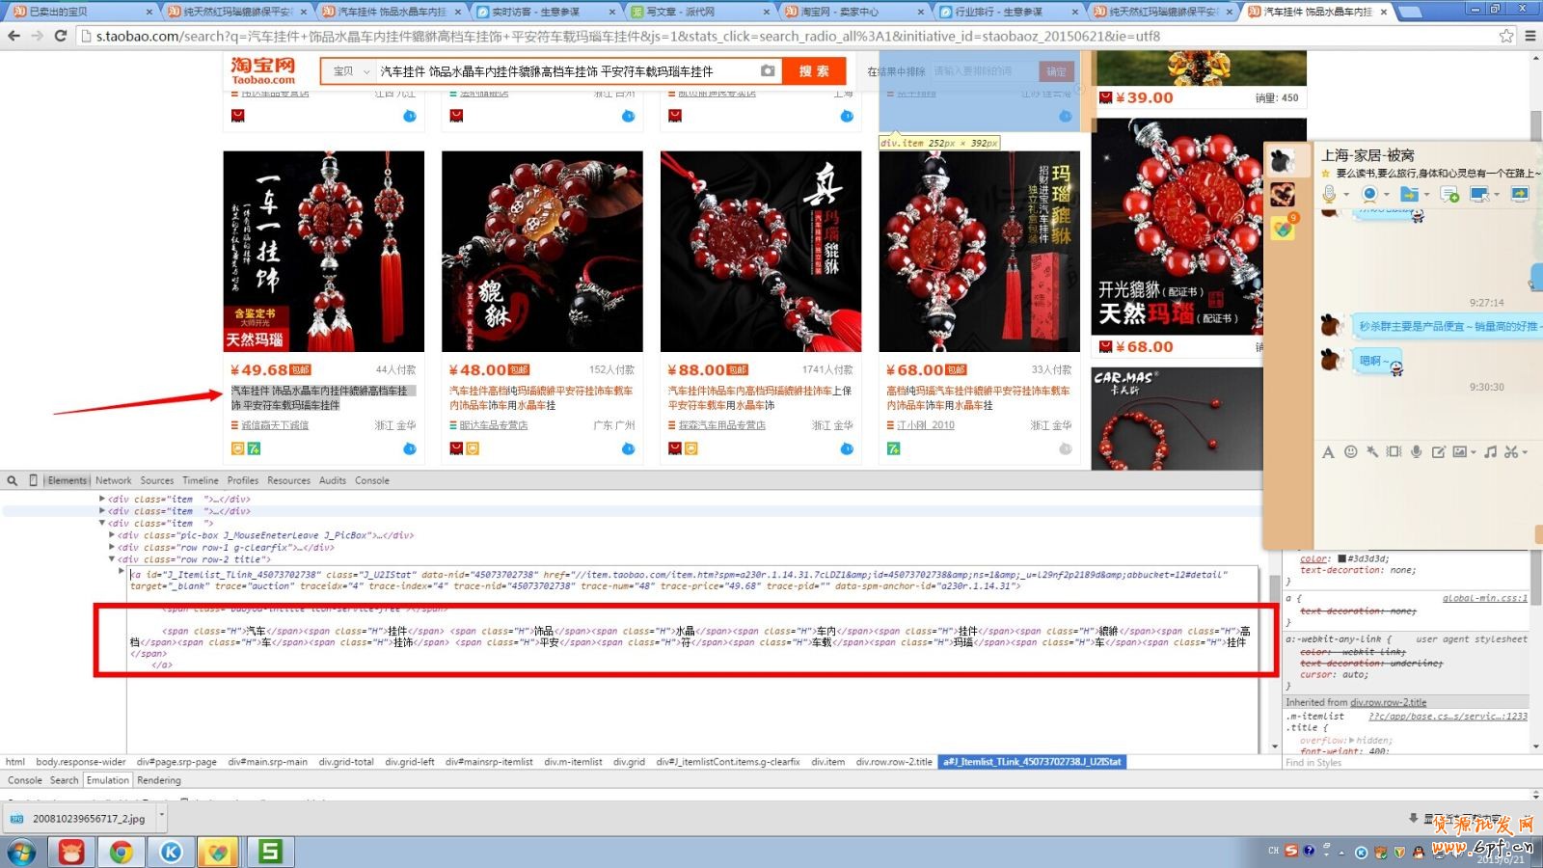Bookmark this page with the star icon

[1505, 36]
